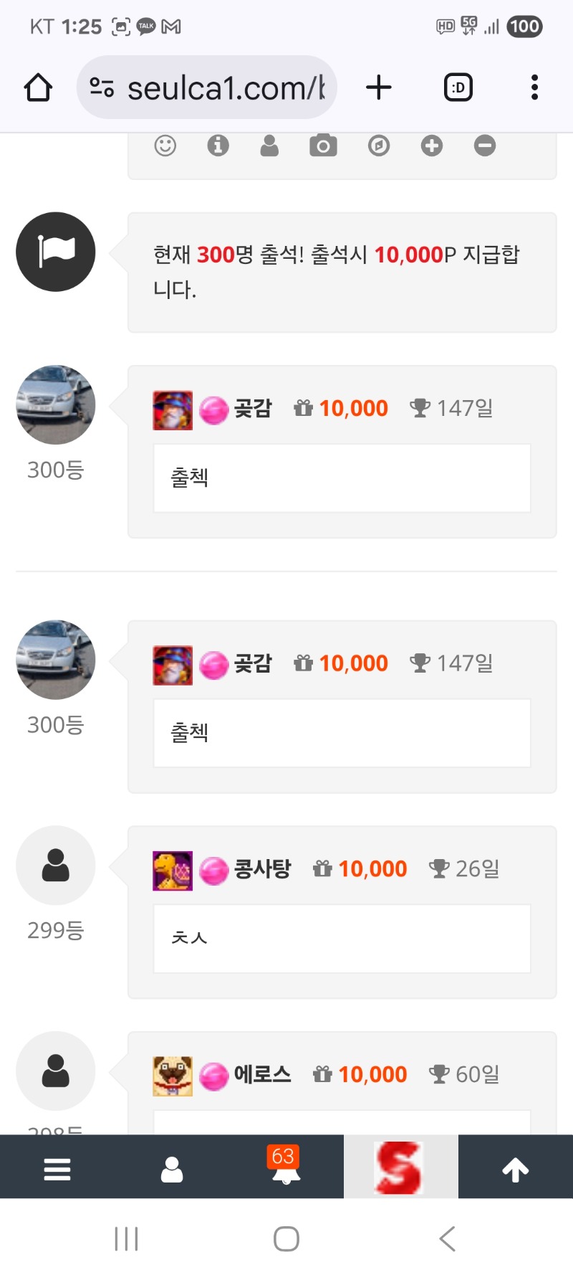Open the hamburger menu in bottom bar
573x1275 pixels.
pyautogui.click(x=57, y=1170)
